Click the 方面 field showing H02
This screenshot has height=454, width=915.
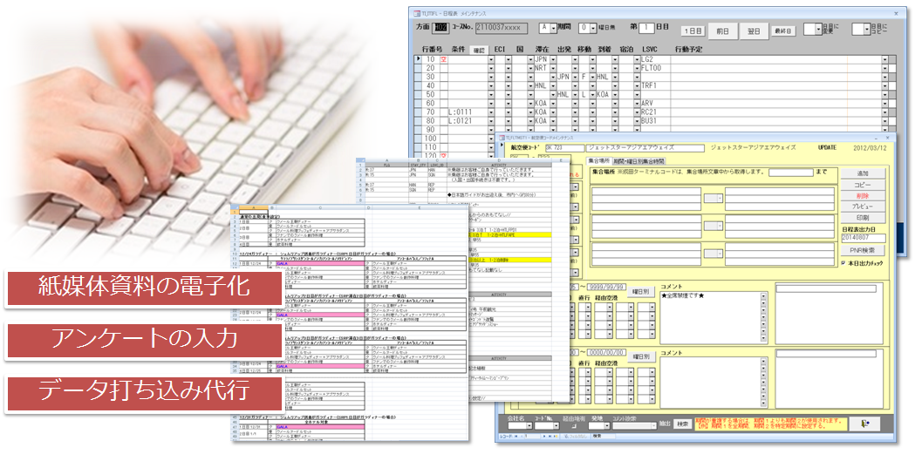(440, 27)
